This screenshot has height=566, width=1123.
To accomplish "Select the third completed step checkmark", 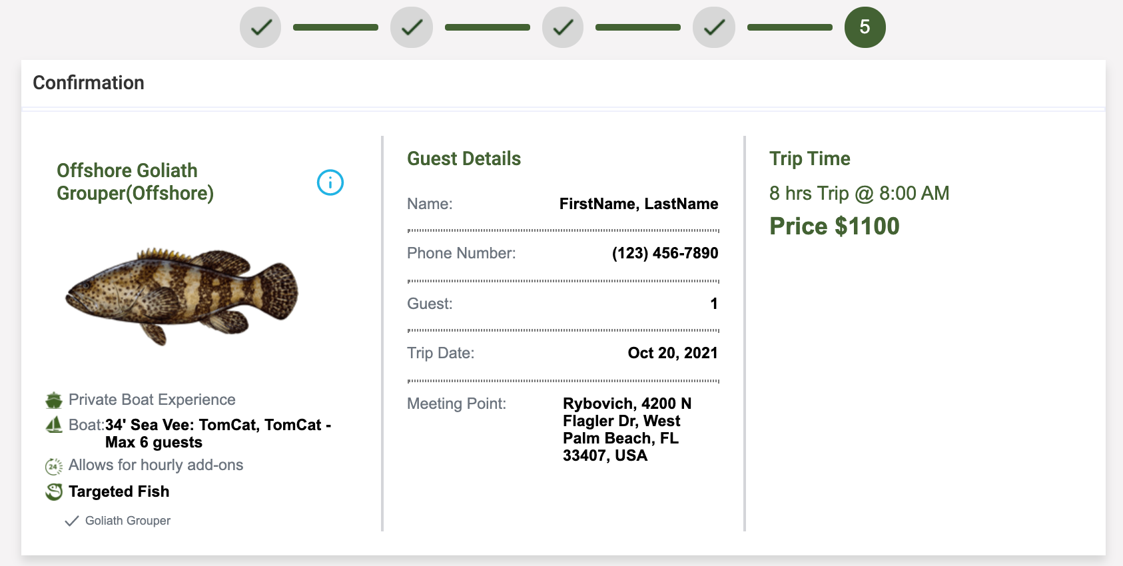I will pyautogui.click(x=563, y=27).
